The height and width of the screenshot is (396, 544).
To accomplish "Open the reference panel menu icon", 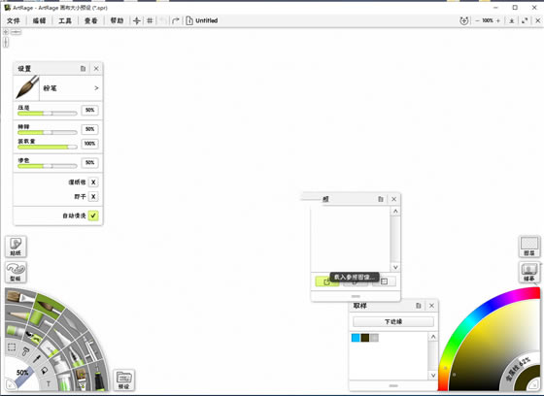I will tap(381, 199).
